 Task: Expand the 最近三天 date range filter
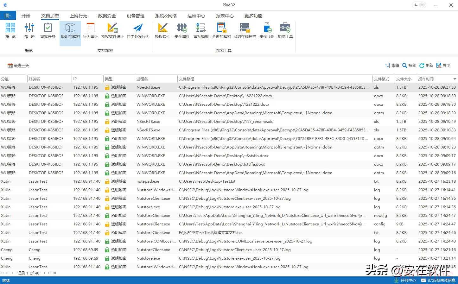pyautogui.click(x=18, y=66)
